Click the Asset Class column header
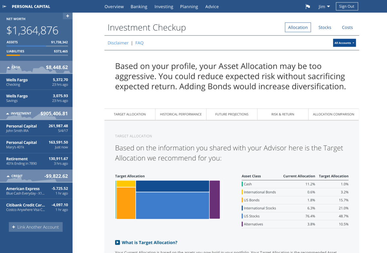 pyautogui.click(x=251, y=176)
